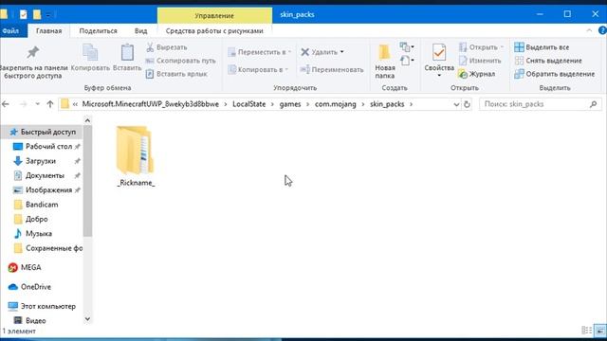
Task: Click Обратить выделение to invert selection
Action: pos(554,74)
